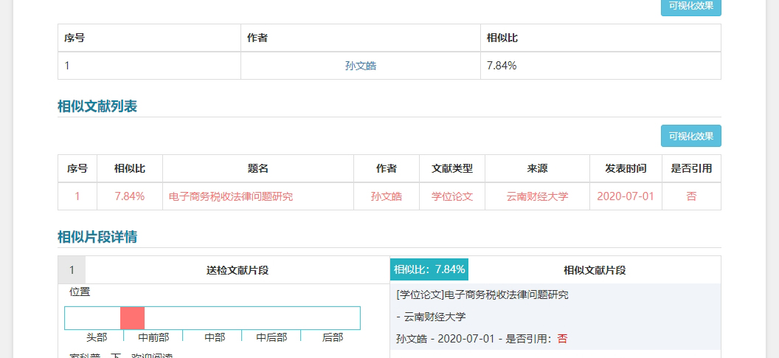Screen dimensions: 779x358
Task: Open author link 孙文皓 in the first table
Action: point(361,66)
